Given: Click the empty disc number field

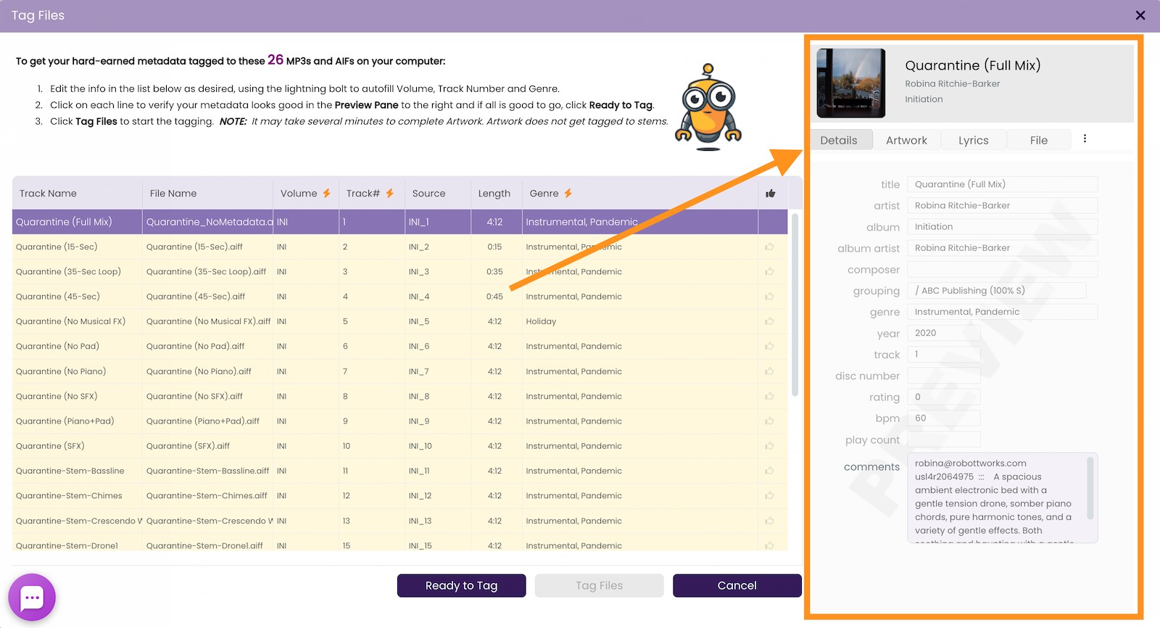Looking at the screenshot, I should [x=944, y=376].
